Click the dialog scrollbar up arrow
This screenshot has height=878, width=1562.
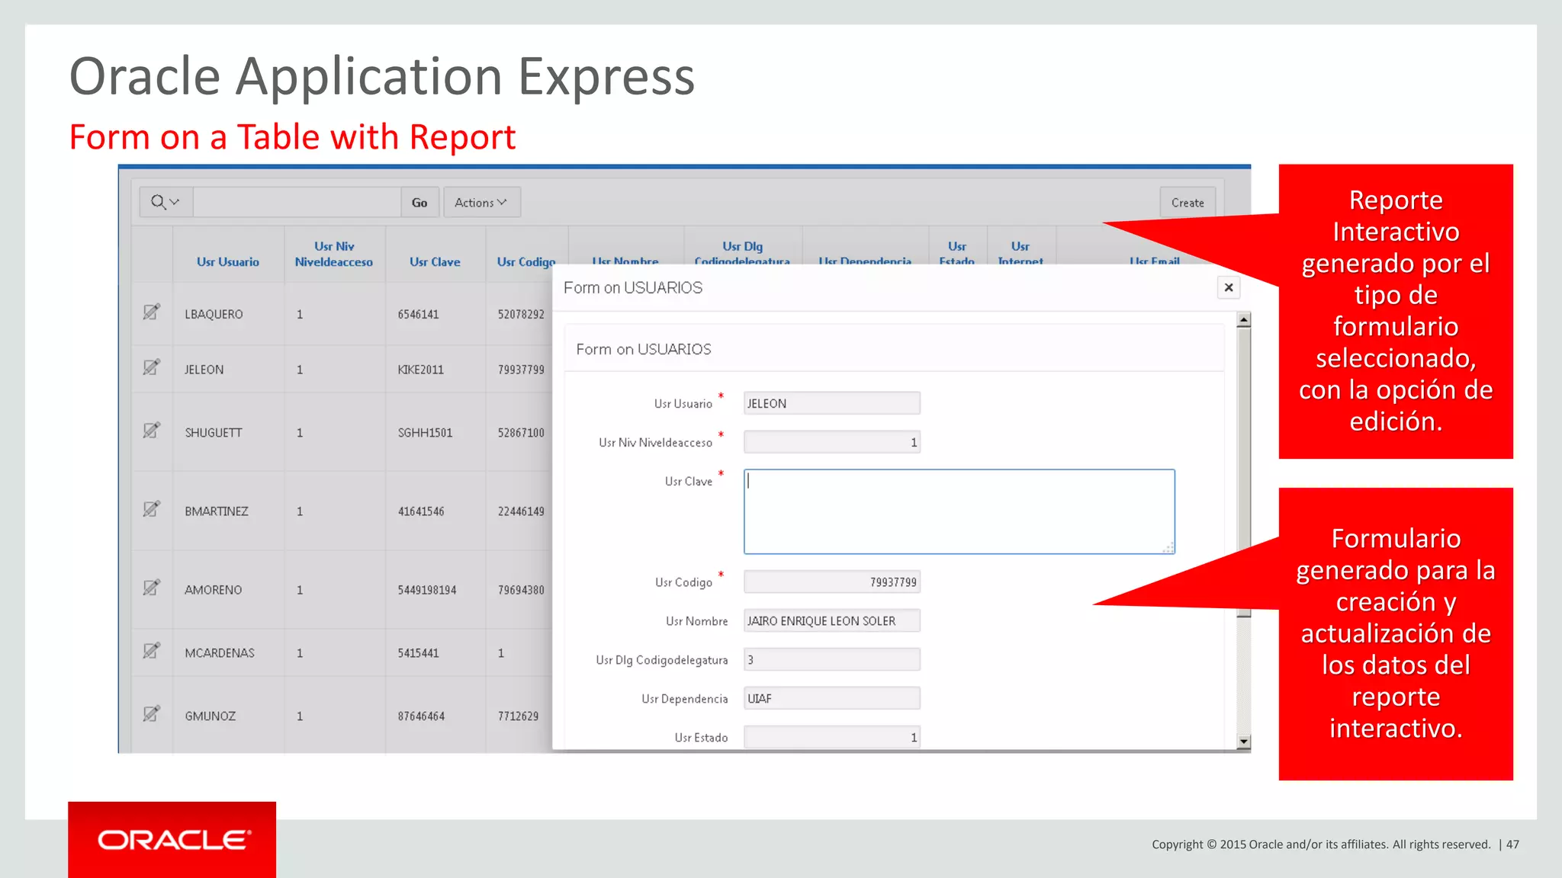(1244, 320)
